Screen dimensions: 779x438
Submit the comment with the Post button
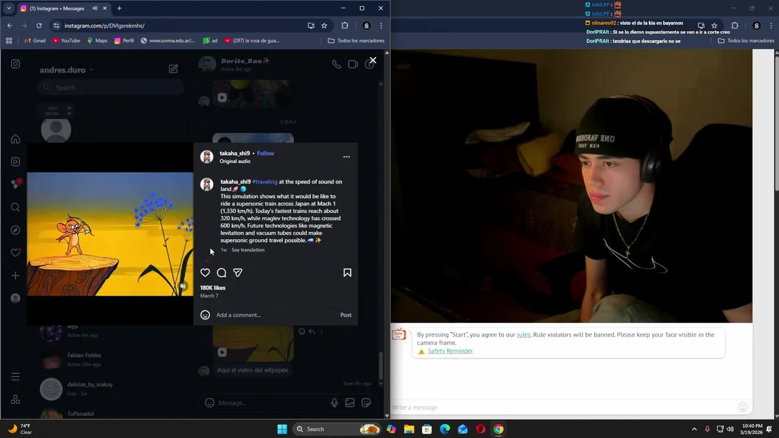pos(346,315)
